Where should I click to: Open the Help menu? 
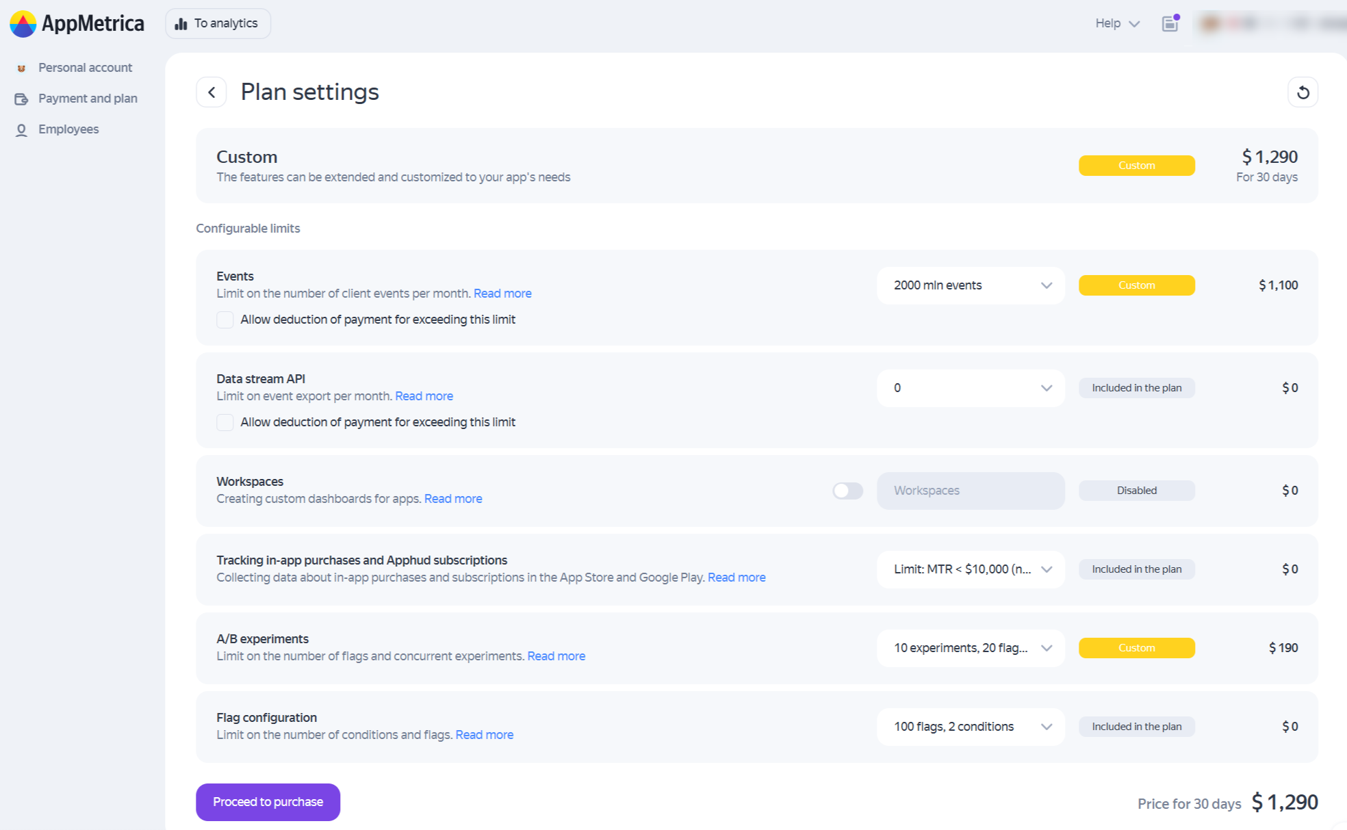coord(1116,24)
